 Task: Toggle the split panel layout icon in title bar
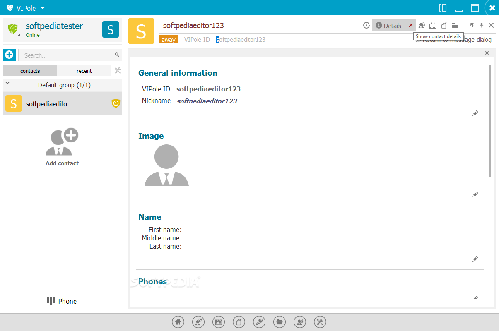click(x=443, y=8)
